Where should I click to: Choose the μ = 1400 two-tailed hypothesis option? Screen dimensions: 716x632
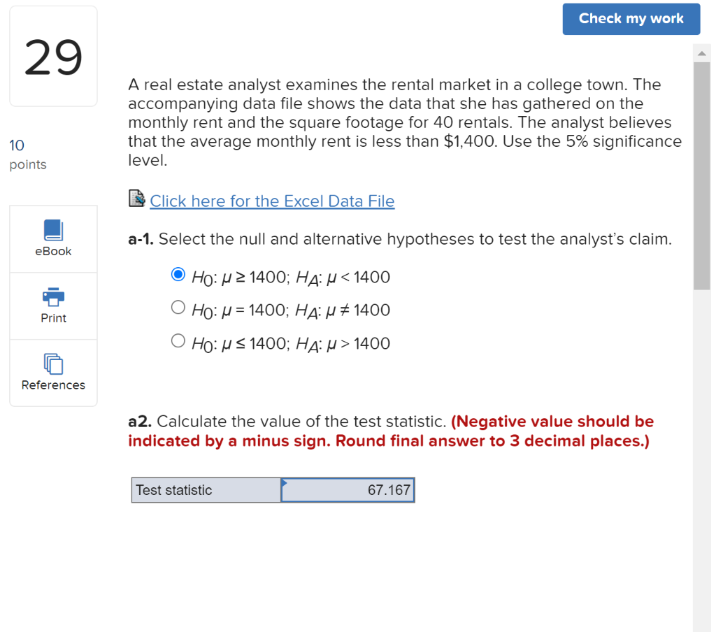(178, 308)
